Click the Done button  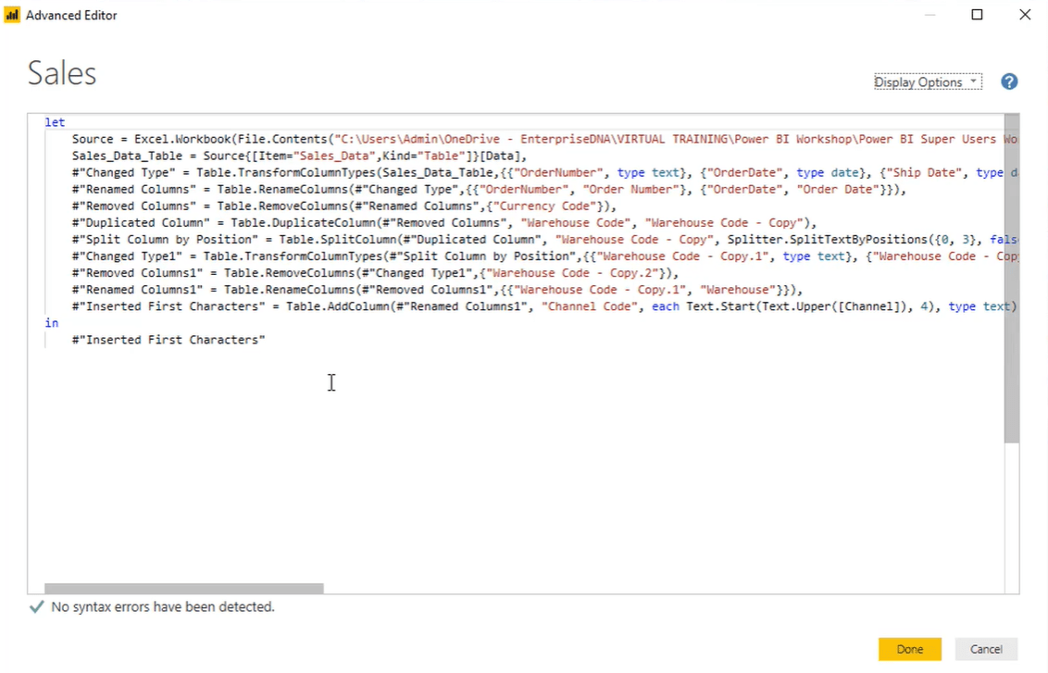[910, 649]
